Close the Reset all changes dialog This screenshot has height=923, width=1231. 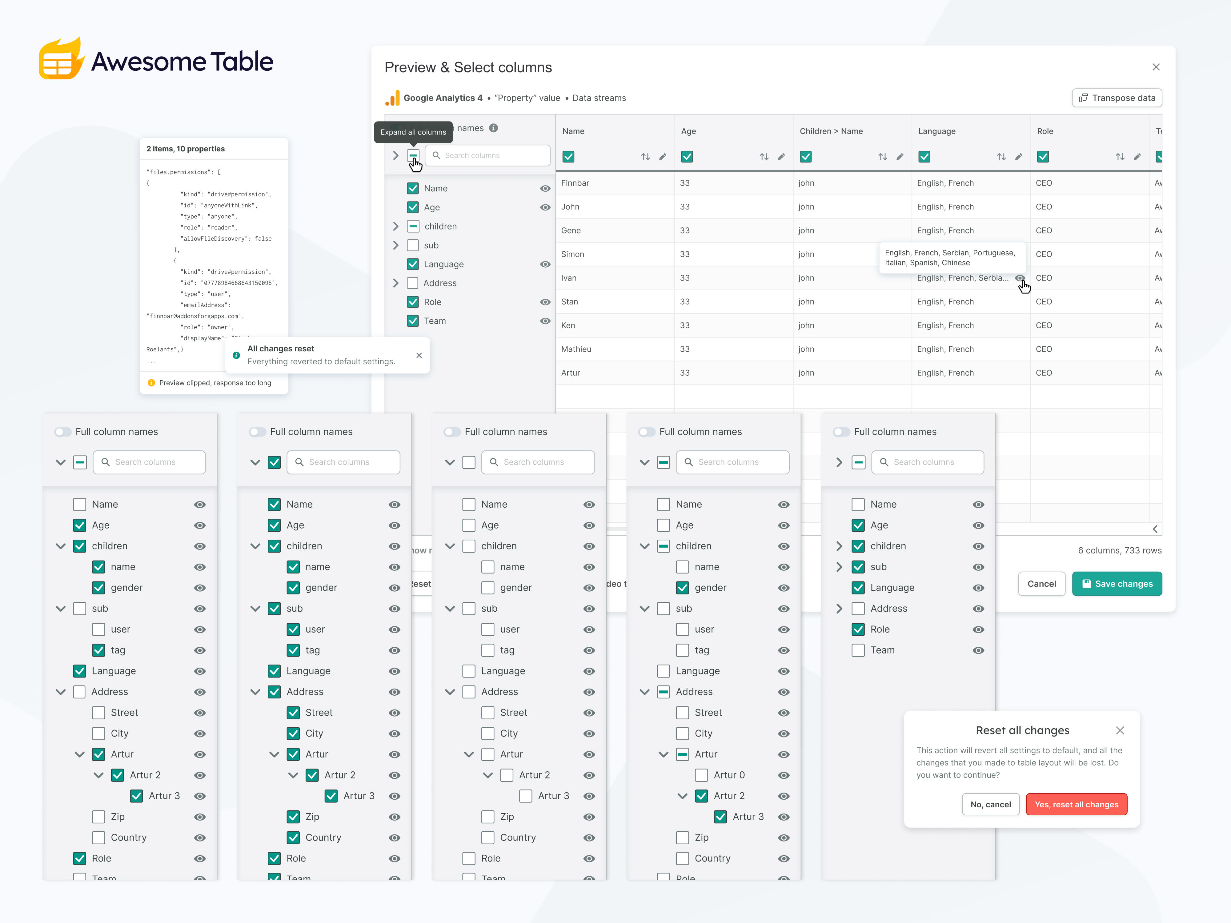click(x=1120, y=730)
